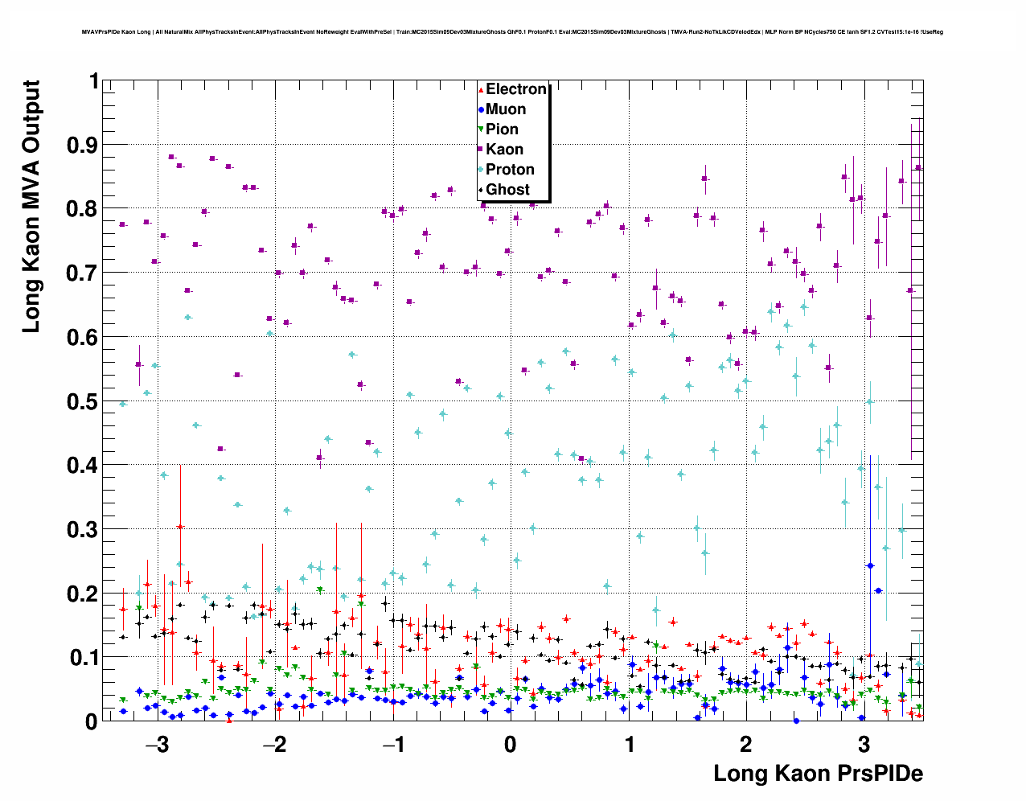Click the x-axis tick label 3
Image resolution: width=1026 pixels, height=801 pixels.
(x=864, y=744)
